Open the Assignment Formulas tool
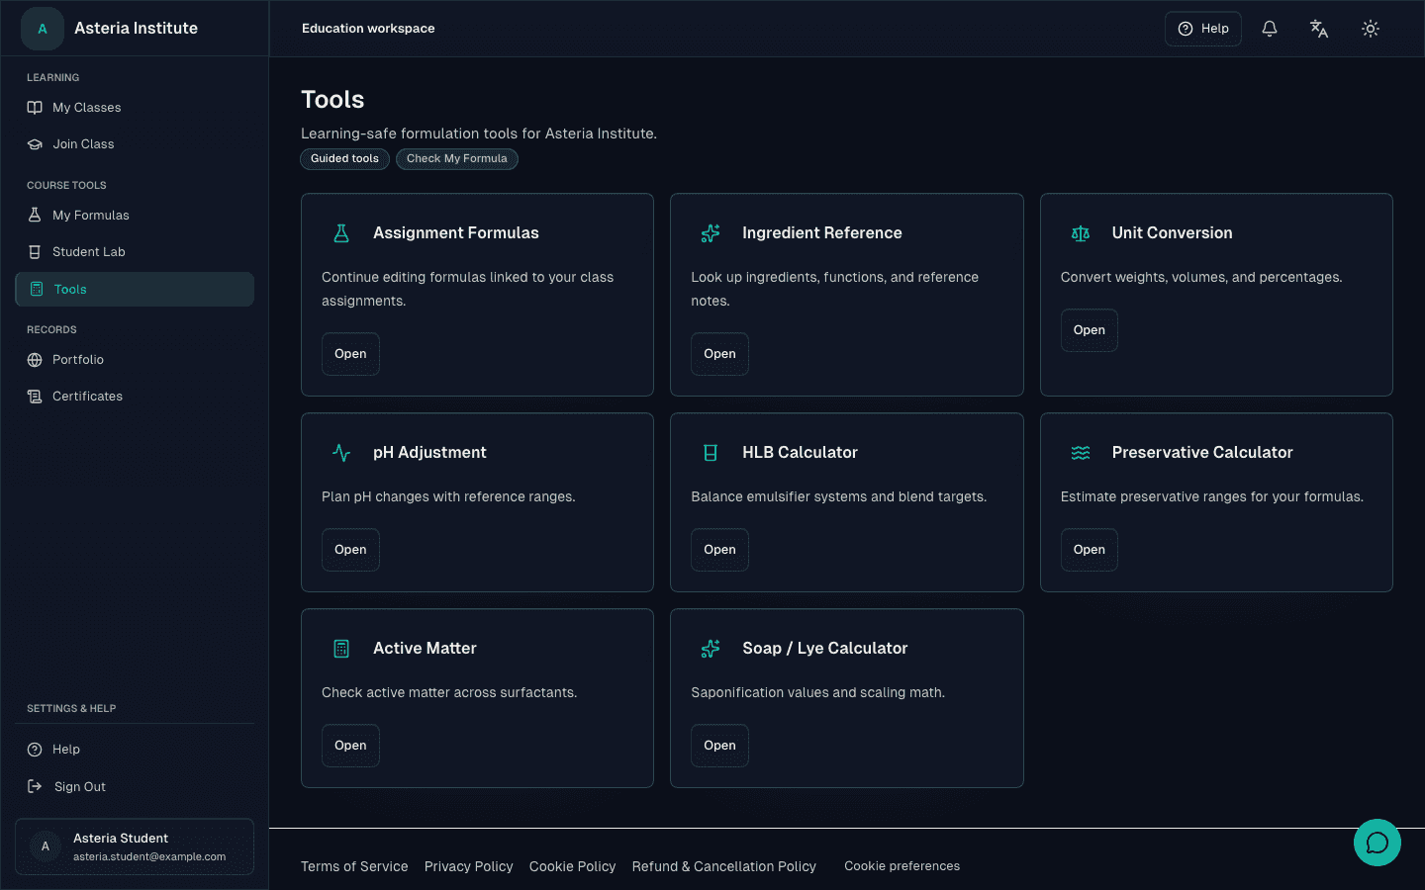The image size is (1425, 890). tap(350, 354)
